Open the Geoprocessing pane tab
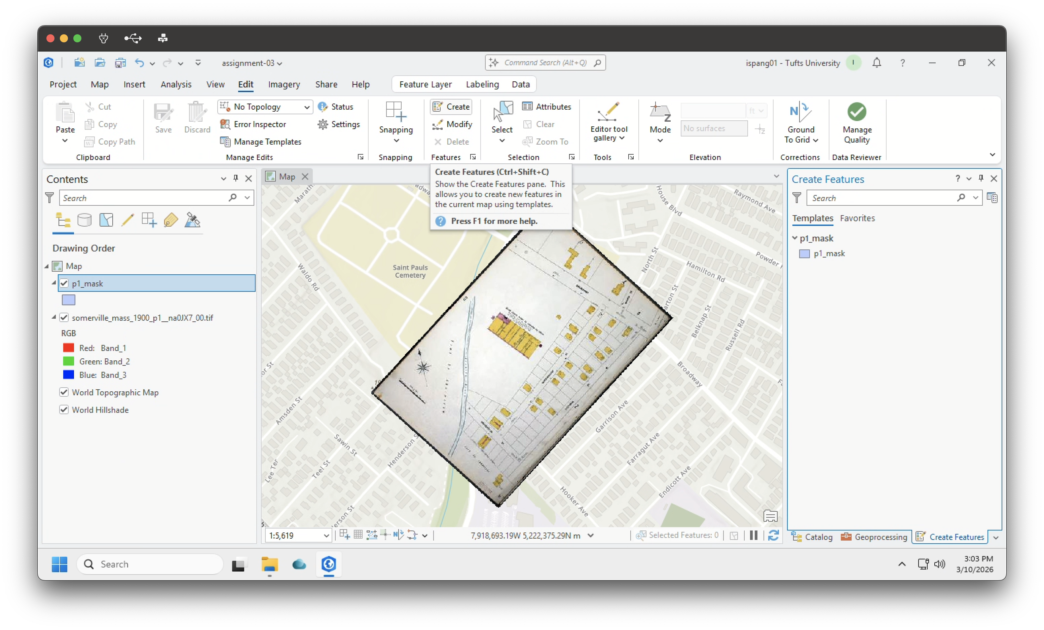Image resolution: width=1044 pixels, height=630 pixels. [x=874, y=537]
